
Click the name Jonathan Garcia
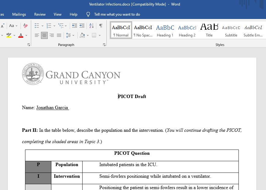(x=52, y=108)
